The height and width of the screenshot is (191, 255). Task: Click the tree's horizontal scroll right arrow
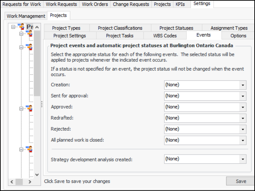(30, 182)
